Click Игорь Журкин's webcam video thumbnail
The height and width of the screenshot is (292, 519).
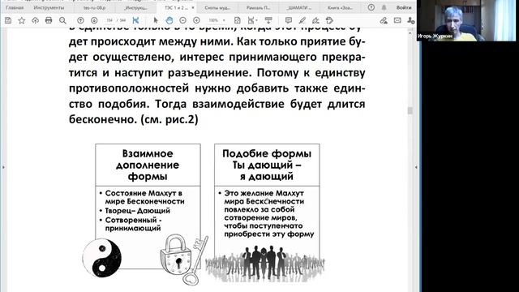coord(466,20)
